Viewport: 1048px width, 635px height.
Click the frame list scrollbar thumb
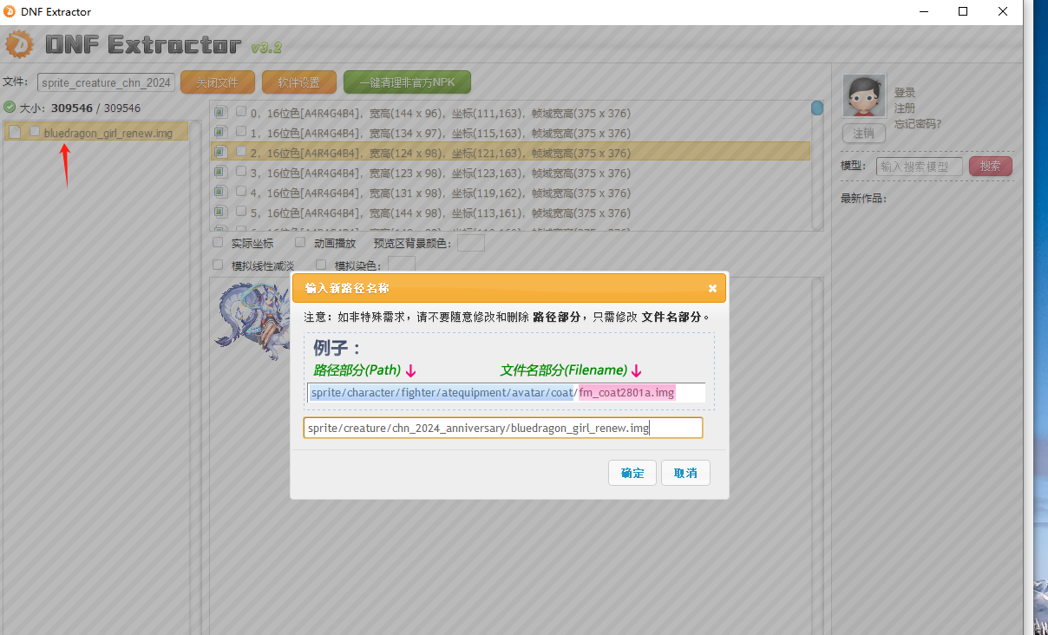tap(816, 108)
